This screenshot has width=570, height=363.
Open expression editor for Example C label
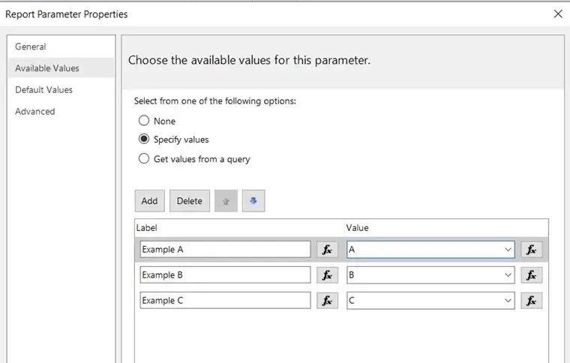327,301
